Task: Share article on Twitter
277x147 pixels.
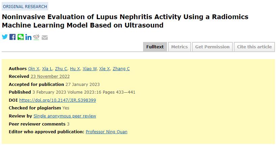Action: pos(5,37)
